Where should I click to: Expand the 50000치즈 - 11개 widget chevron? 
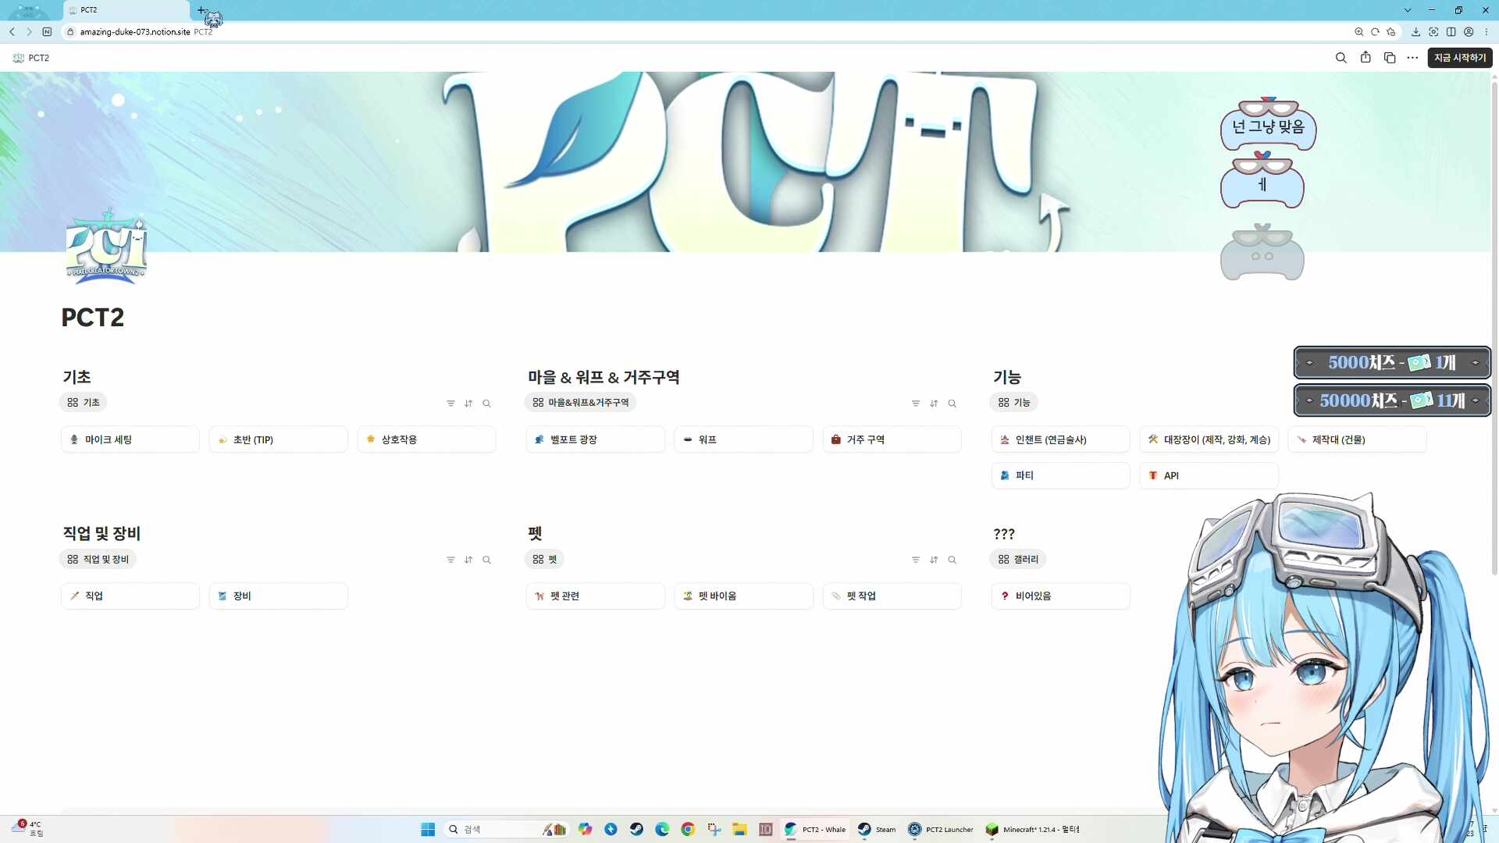tap(1476, 400)
